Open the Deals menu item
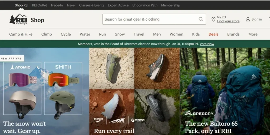This screenshot has height=135, width=270. 213,34
